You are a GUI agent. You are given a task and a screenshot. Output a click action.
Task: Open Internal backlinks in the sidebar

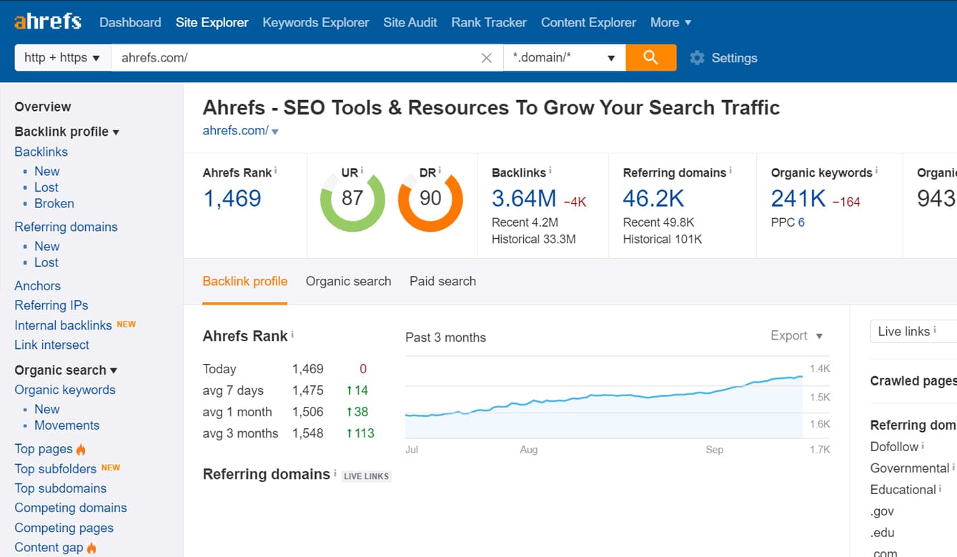[63, 325]
